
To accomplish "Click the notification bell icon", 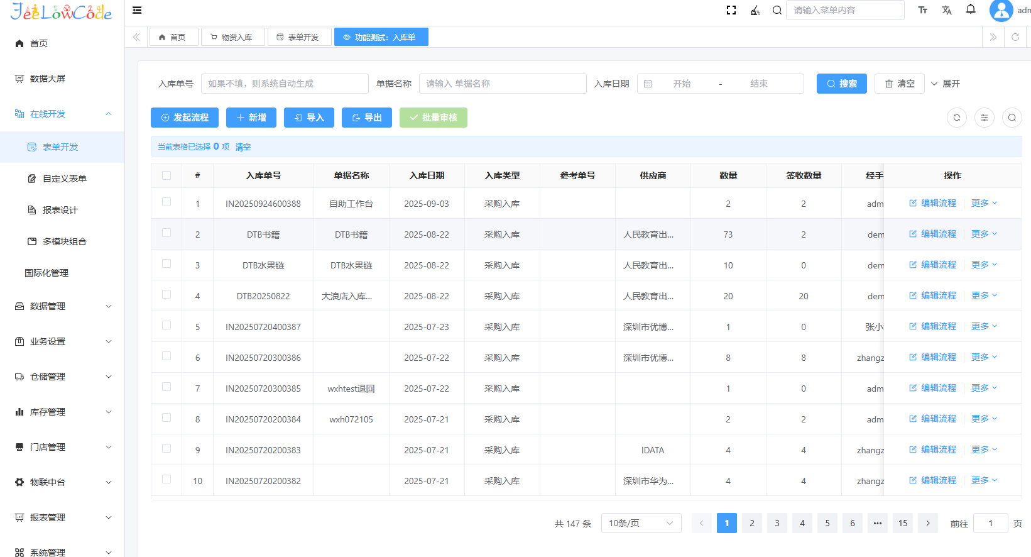I will (x=971, y=9).
